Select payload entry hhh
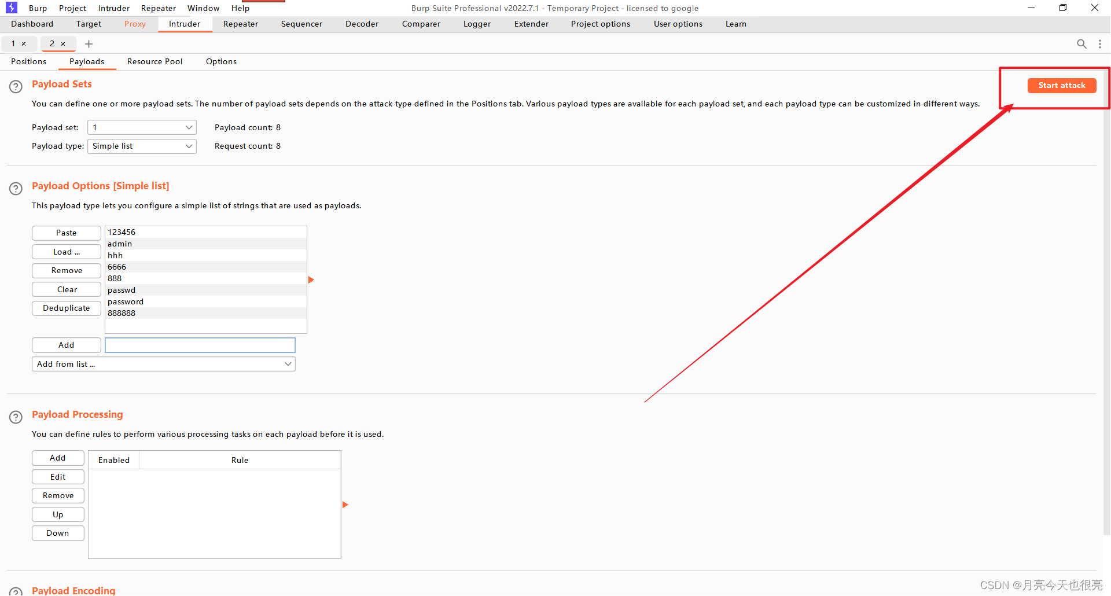This screenshot has width=1111, height=596. 206,255
